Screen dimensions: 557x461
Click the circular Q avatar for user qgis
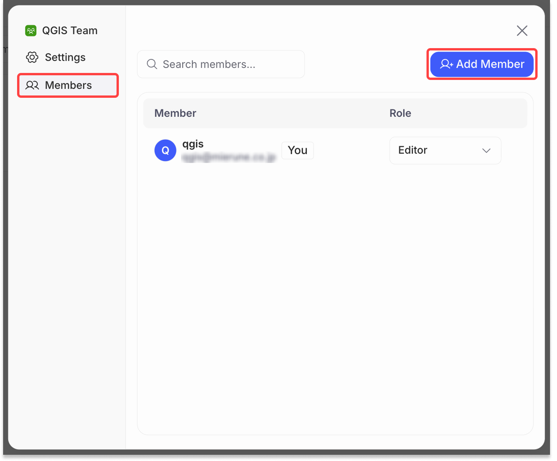tap(165, 150)
